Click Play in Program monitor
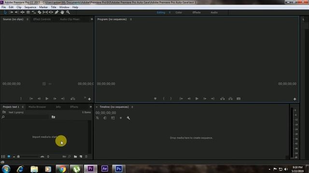Image resolution: width=309 pixels, height=173 pixels. click(x=197, y=99)
